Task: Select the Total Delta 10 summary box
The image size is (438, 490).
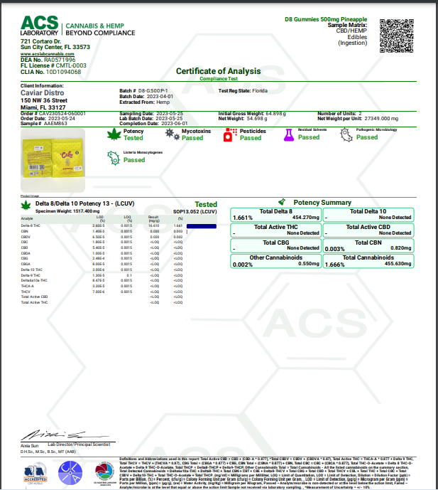Action: 368,215
